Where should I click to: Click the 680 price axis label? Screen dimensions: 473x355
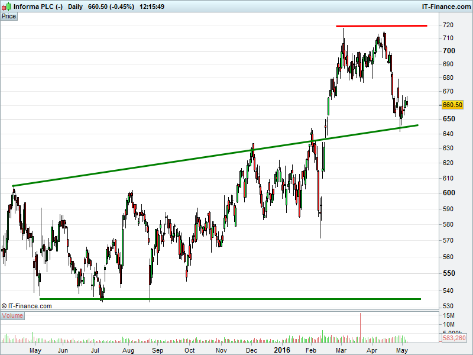pyautogui.click(x=448, y=78)
